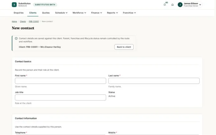Click the Contact information section heading
Viewport: 216px width, 135px height.
(26, 118)
